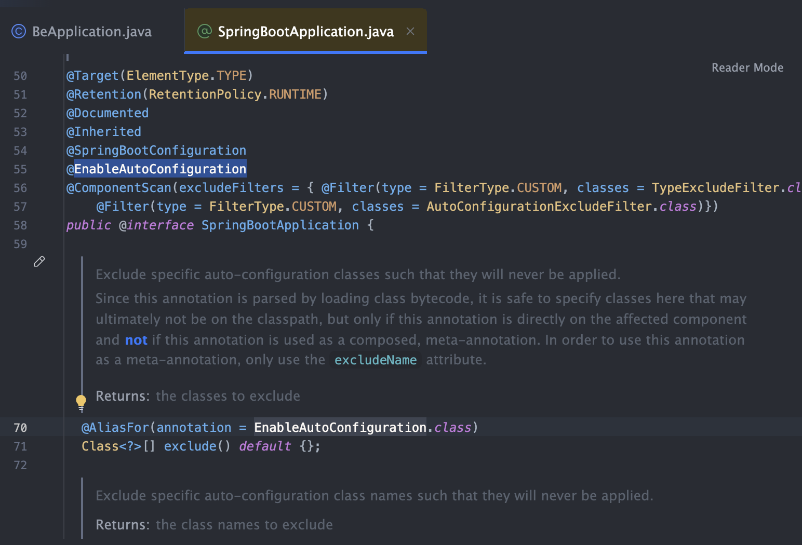Click the @ComponentScan annotation on line 56
This screenshot has width=802, height=545.
[x=119, y=188]
